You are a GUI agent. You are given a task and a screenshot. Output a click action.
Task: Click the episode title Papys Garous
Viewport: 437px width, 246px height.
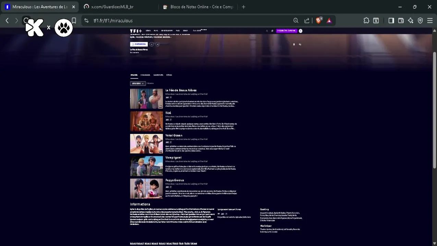point(175,180)
